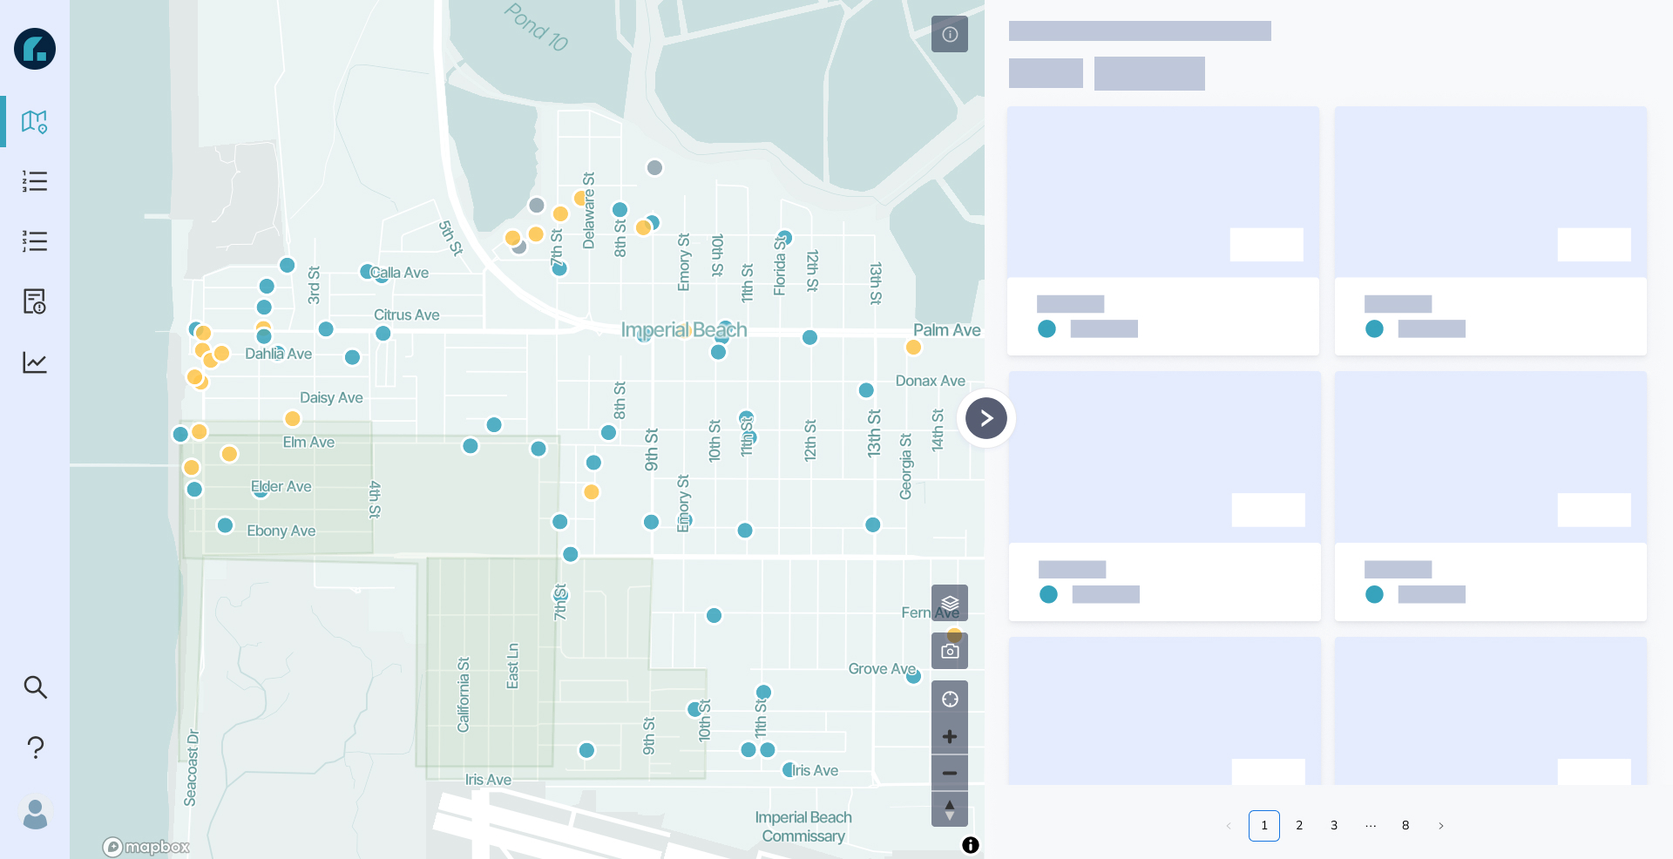Click next page arrow in pagination
Image resolution: width=1673 pixels, height=859 pixels.
(x=1440, y=826)
